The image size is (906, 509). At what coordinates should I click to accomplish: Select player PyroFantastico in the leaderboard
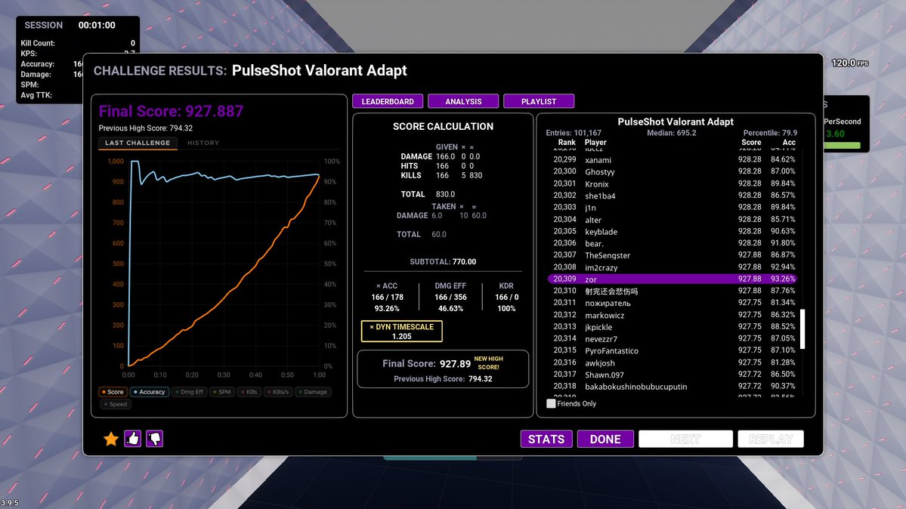(672, 350)
